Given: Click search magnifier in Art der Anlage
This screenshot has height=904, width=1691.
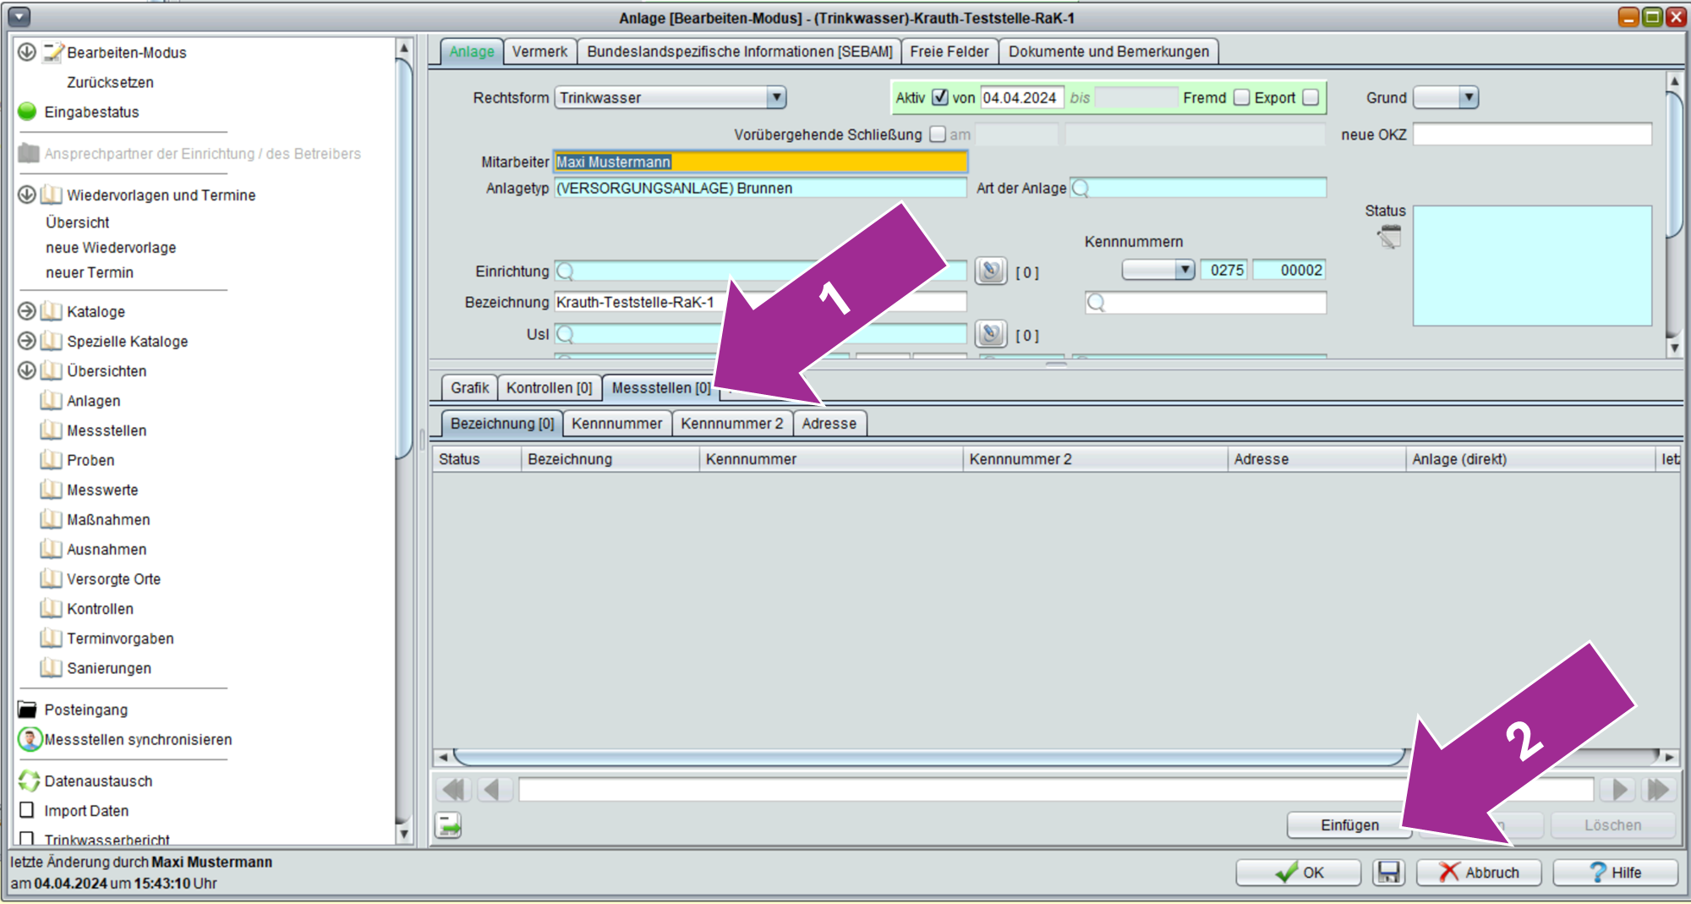Looking at the screenshot, I should click(x=1081, y=188).
